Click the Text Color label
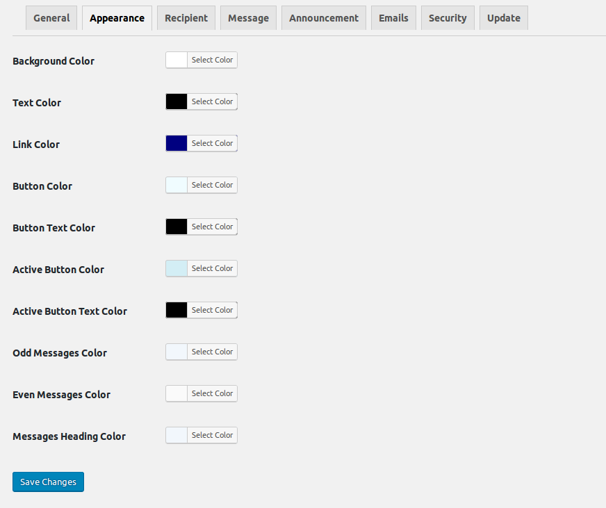Image resolution: width=606 pixels, height=508 pixels. (37, 103)
